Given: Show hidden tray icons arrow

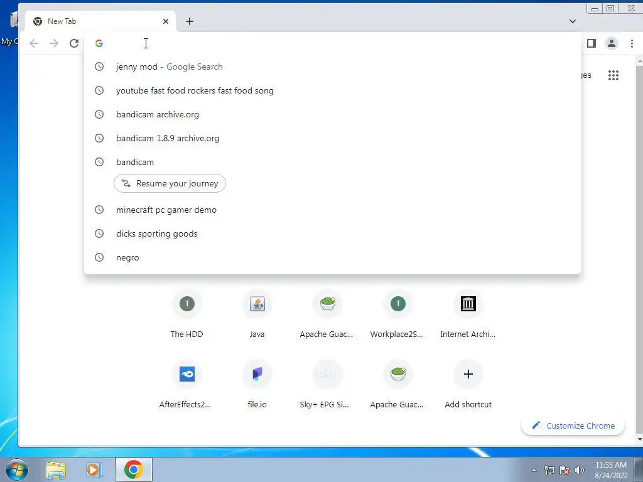Looking at the screenshot, I should [x=534, y=470].
